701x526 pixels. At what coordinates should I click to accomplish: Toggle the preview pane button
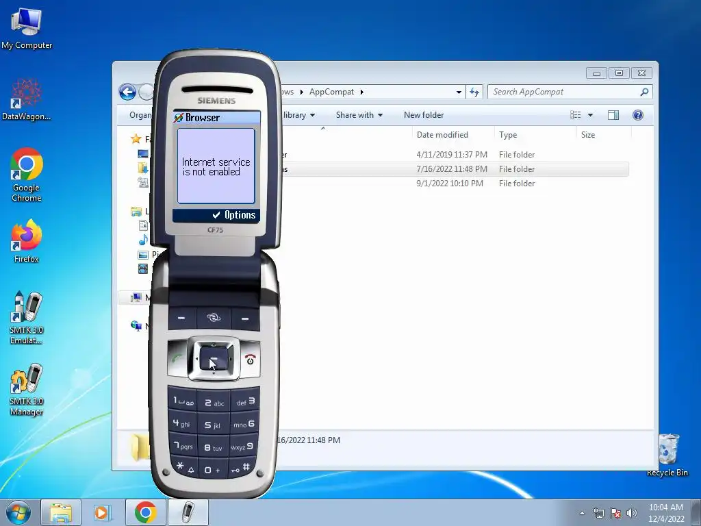coord(613,115)
